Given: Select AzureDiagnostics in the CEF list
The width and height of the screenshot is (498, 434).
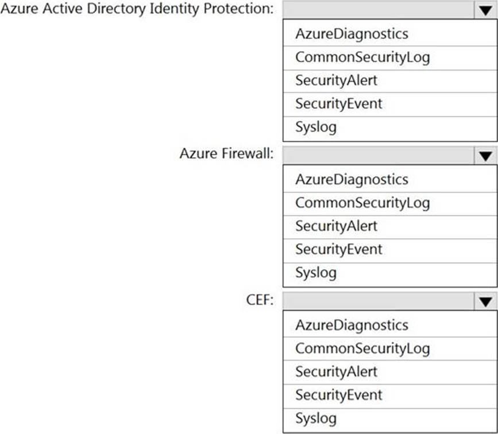Looking at the screenshot, I should pyautogui.click(x=389, y=325).
